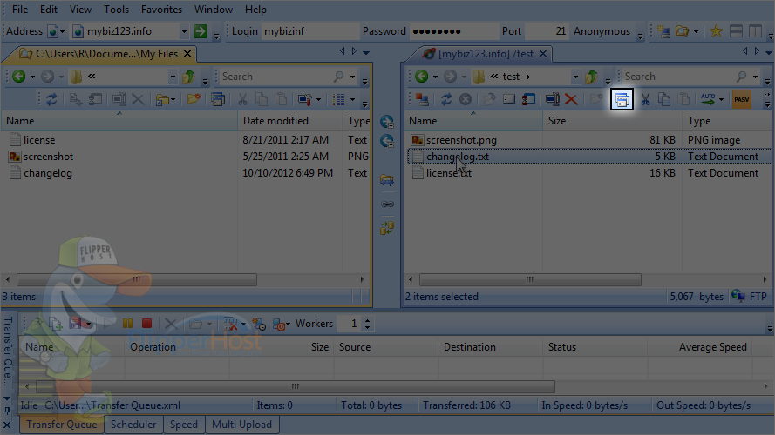This screenshot has width=775, height=435.
Task: Open remote Search options dropdown
Action: [x=755, y=77]
